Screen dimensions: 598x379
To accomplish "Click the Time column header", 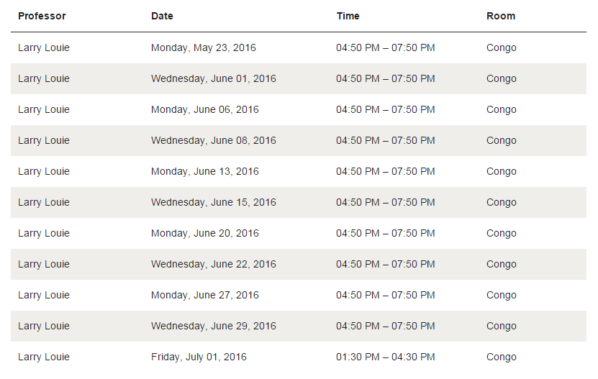I will tap(348, 16).
